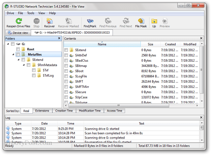
Task: Click the Find Next toolbar icon
Action: click(126, 21)
